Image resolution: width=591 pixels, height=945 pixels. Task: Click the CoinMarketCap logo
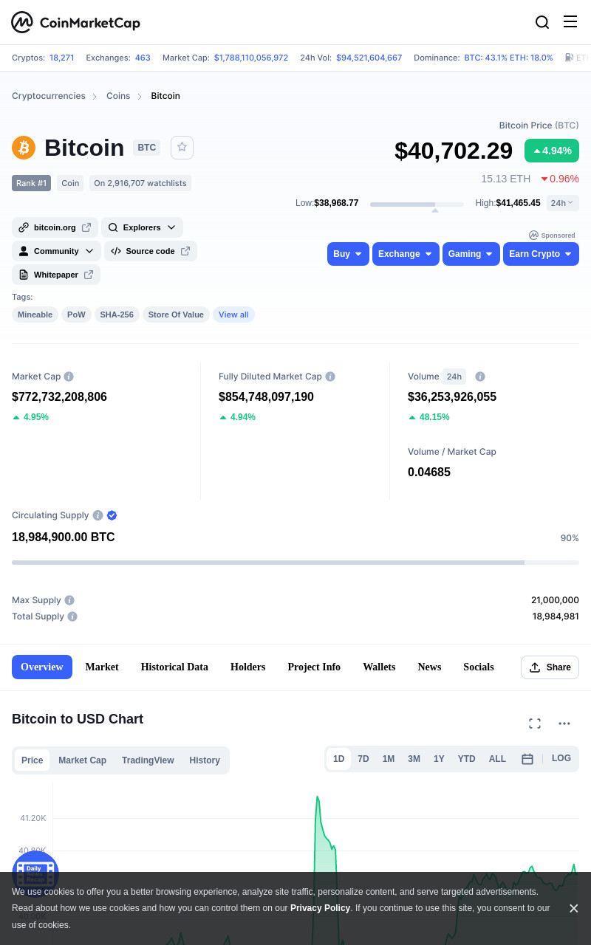[x=75, y=22]
